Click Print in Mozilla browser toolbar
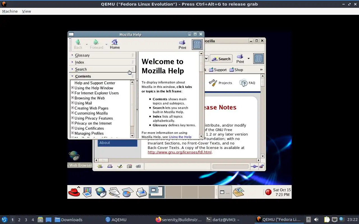This screenshot has height=224, width=359. pos(240,59)
